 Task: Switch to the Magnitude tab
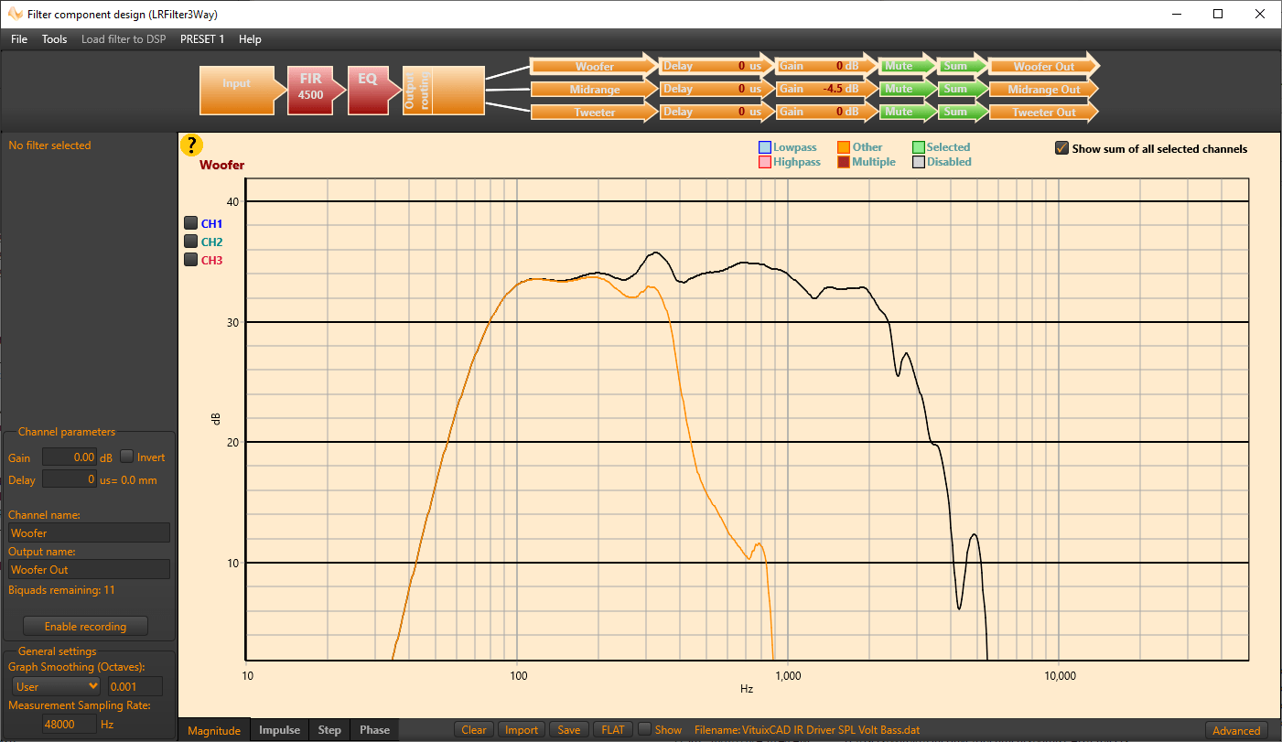coord(214,730)
